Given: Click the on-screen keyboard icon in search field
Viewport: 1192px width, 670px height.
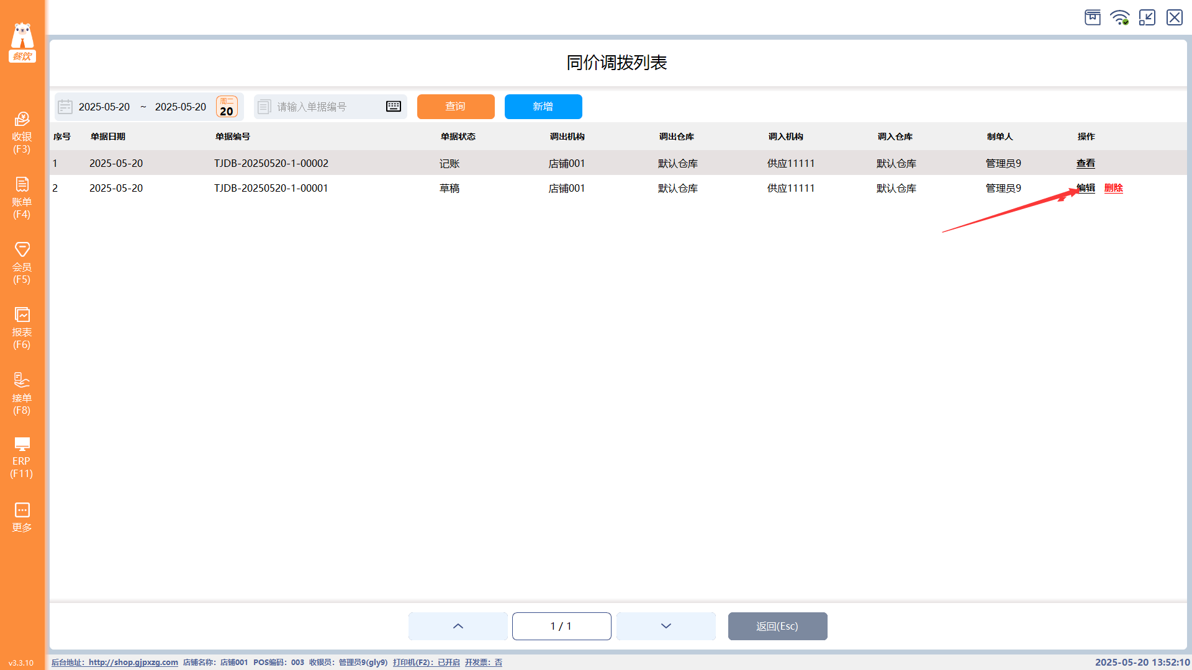Looking at the screenshot, I should pos(394,107).
